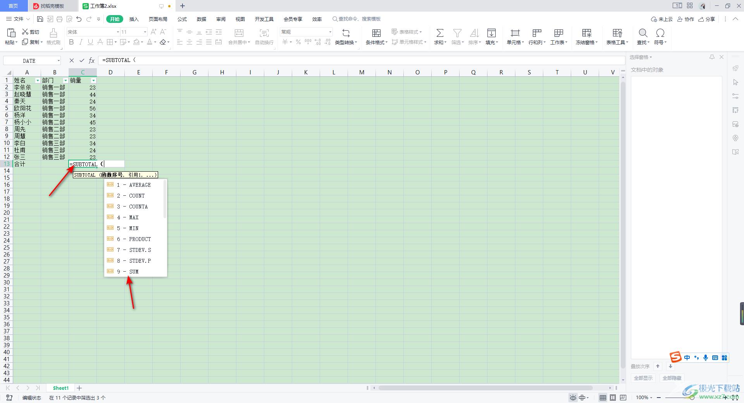Image resolution: width=744 pixels, height=403 pixels.
Task: Toggle Bold formatting
Action: click(x=71, y=42)
